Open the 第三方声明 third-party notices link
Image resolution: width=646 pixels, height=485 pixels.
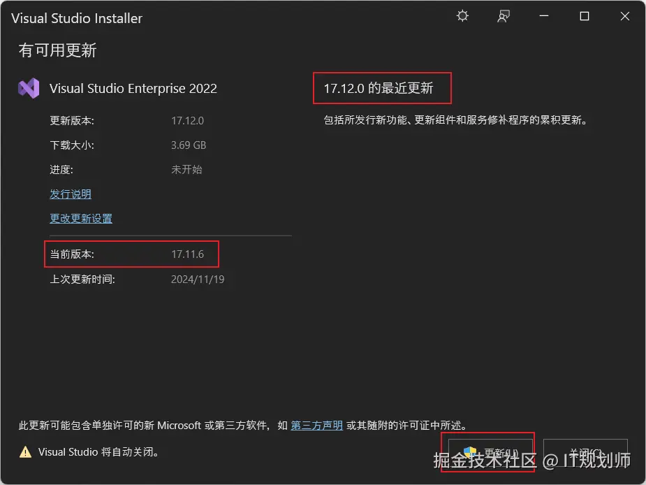click(317, 425)
